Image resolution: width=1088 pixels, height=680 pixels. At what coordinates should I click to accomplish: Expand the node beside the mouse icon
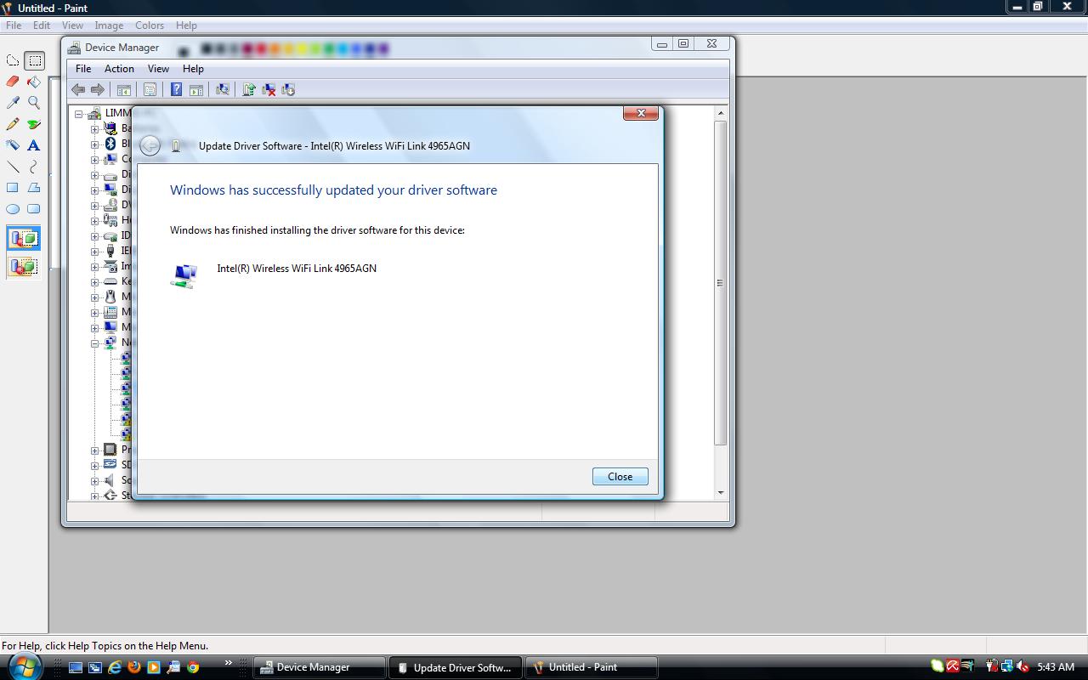pyautogui.click(x=95, y=297)
